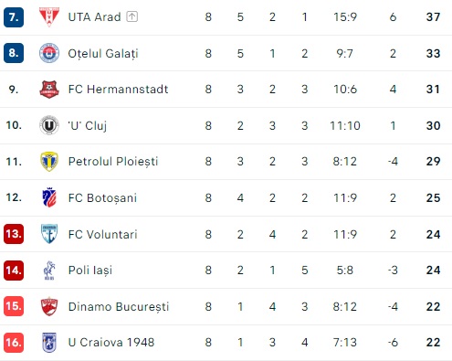452x361 pixels.
Task: Click the FC Voluntari shield logo
Action: pyautogui.click(x=49, y=234)
